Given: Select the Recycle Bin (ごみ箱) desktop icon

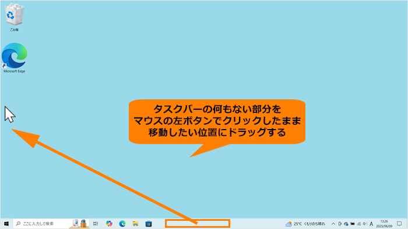Looking at the screenshot, I should click(x=15, y=17).
